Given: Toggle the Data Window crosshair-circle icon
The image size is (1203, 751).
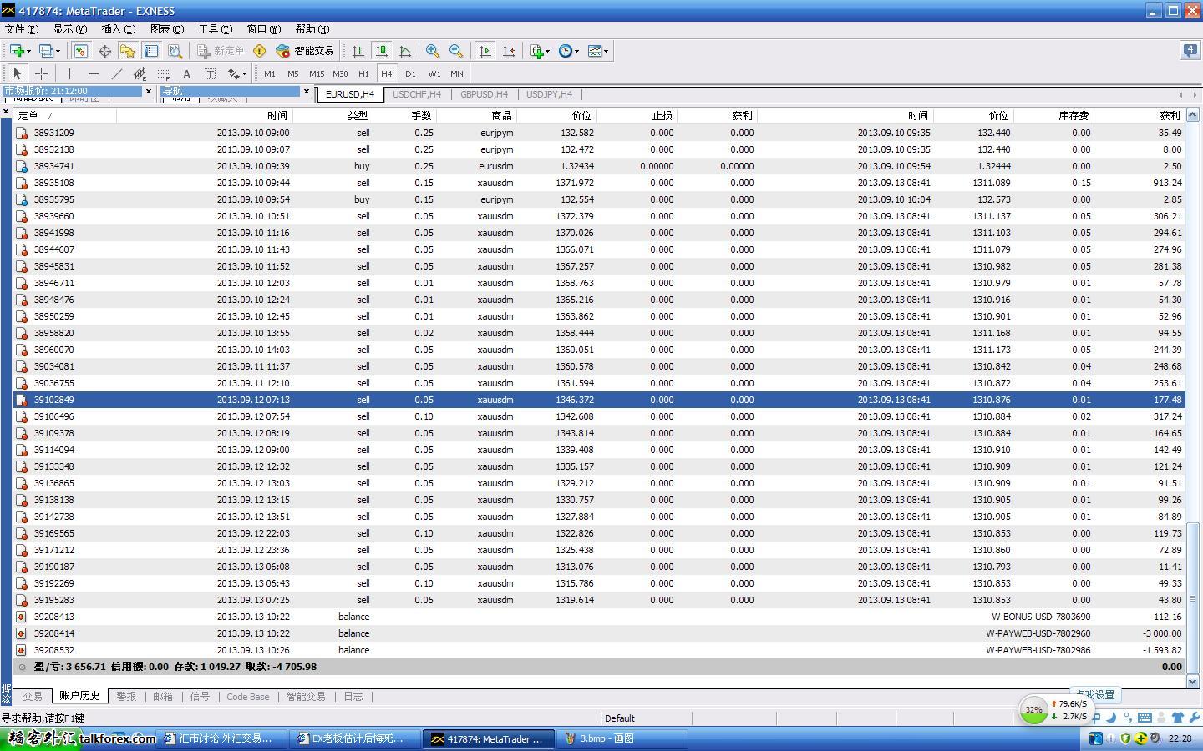Looking at the screenshot, I should (x=104, y=51).
